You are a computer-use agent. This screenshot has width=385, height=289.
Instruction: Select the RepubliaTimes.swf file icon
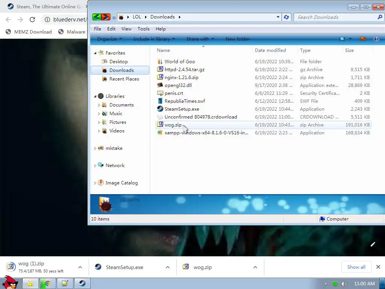point(160,101)
